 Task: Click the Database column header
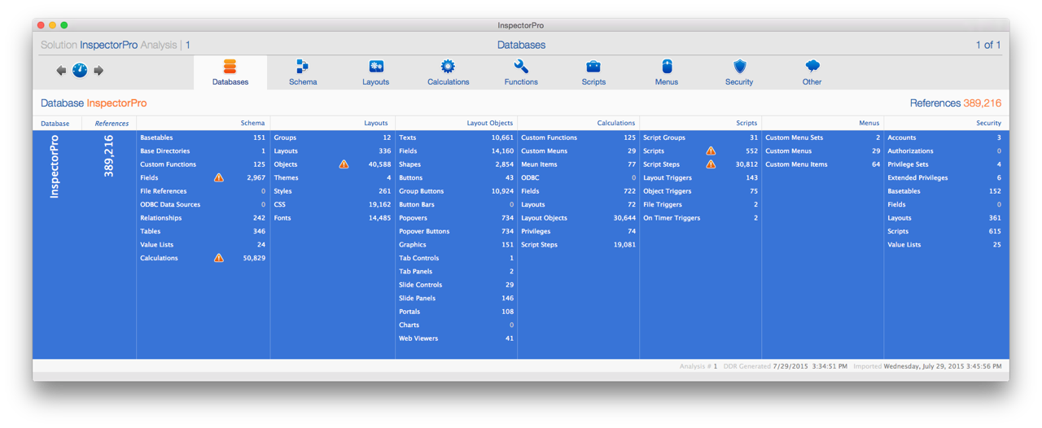55,124
